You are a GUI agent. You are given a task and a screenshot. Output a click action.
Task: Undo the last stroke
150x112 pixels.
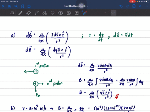point(121,6)
